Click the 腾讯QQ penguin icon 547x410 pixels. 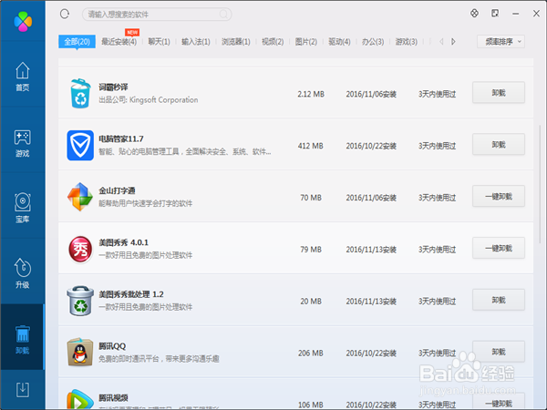pyautogui.click(x=80, y=352)
